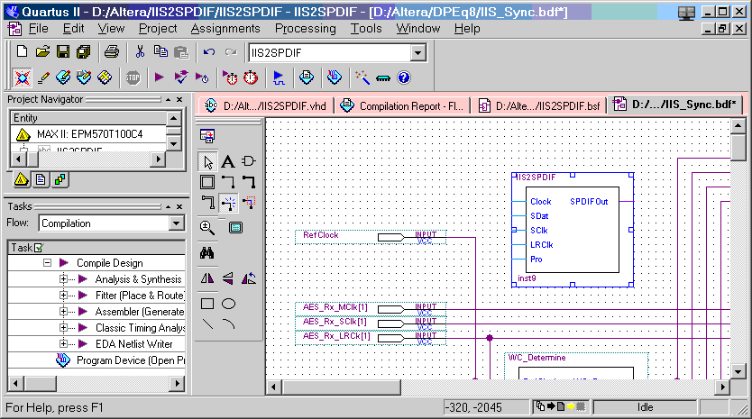This screenshot has width=752, height=419.
Task: Click the Task column checkmark header
Action: [x=39, y=248]
